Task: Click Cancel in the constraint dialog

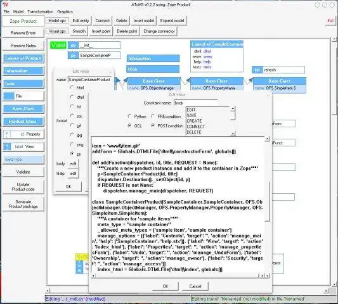Action: click(195, 286)
